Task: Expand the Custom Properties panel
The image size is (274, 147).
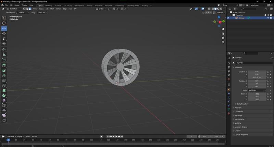Action: [x=241, y=134]
